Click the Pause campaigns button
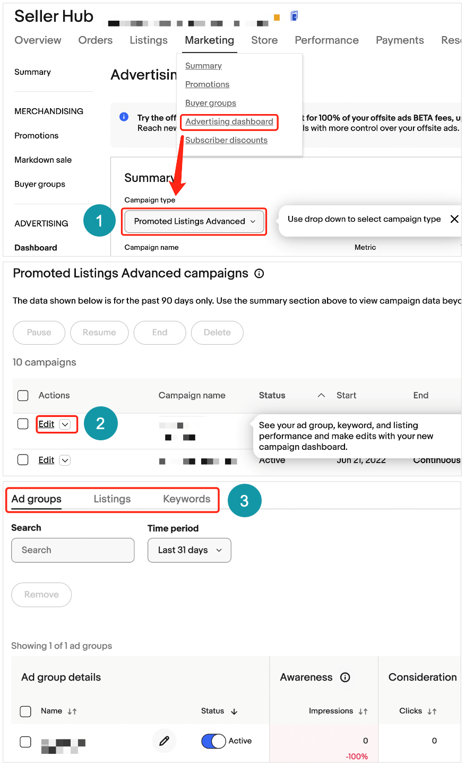Screen dimensions: 465x766 (x=39, y=333)
